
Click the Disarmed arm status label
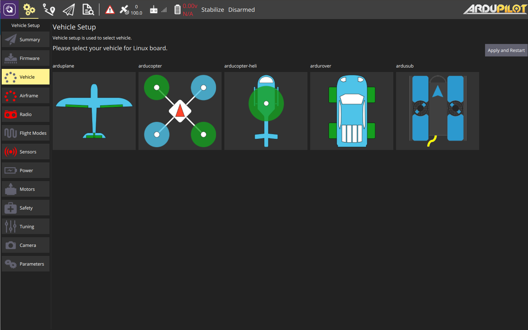(x=241, y=10)
